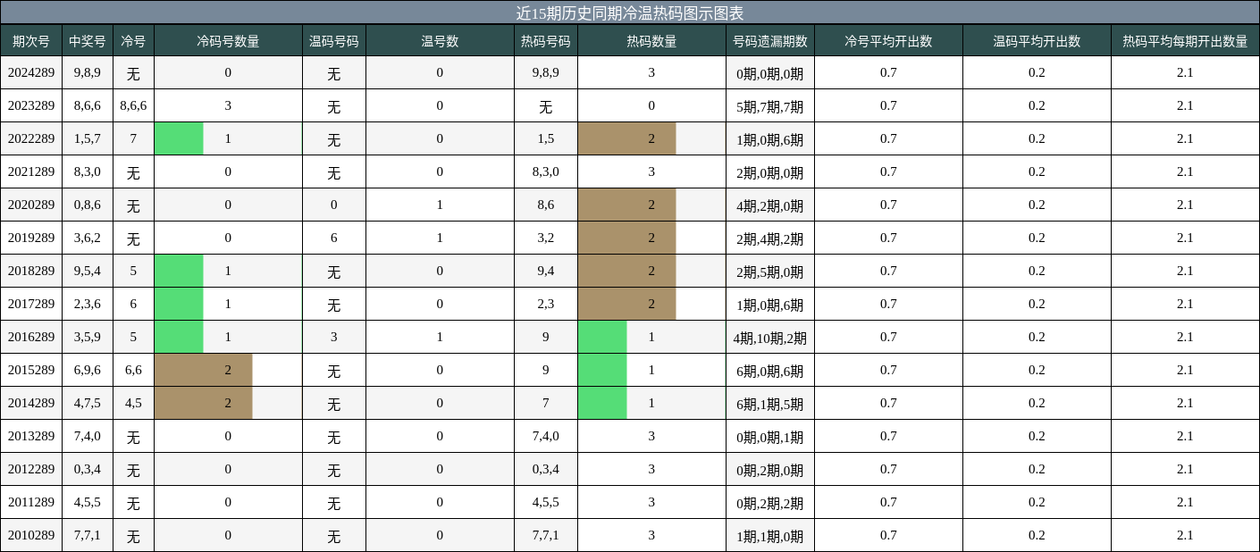Viewport: 1260px width, 552px height.
Task: Select the 热码平均每期开出数量 header cell
Action: coord(1184,40)
